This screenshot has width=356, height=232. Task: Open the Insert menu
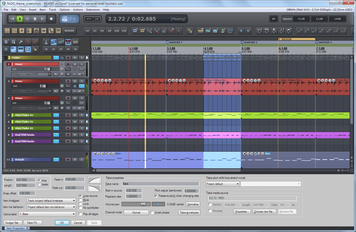click(x=33, y=10)
